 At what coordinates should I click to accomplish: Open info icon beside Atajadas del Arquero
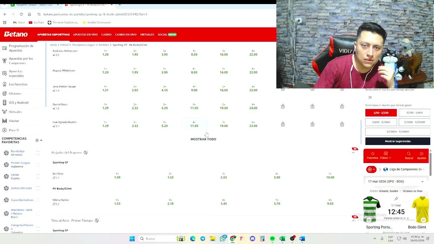coord(86,152)
